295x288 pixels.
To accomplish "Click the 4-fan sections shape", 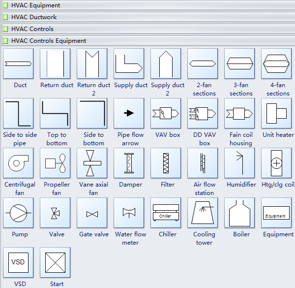I will point(277,64).
